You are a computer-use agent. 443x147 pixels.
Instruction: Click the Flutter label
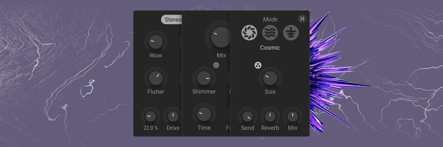point(156,92)
